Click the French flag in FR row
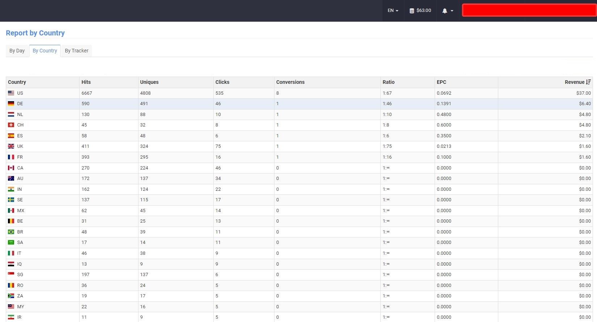This screenshot has width=597, height=322. click(11, 157)
